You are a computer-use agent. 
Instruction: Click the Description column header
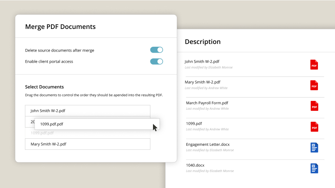coord(202,42)
